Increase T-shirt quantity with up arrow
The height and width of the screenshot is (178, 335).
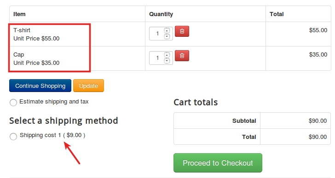pyautogui.click(x=167, y=30)
